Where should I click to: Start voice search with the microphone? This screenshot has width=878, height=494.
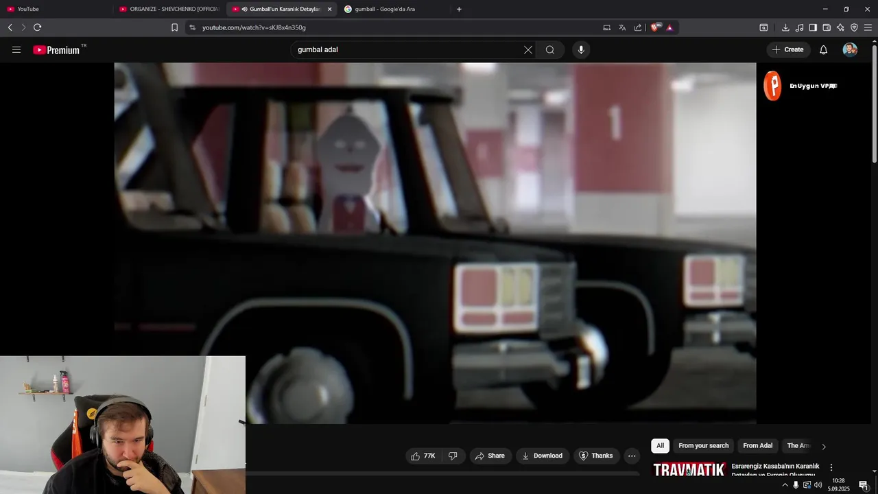[581, 49]
